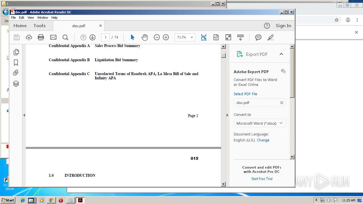Go to previous page arrow

click(x=83, y=37)
